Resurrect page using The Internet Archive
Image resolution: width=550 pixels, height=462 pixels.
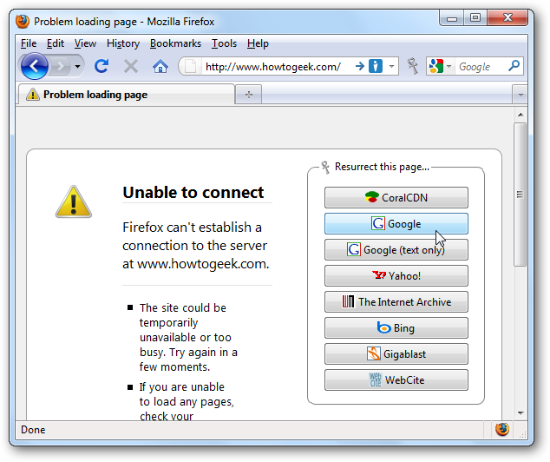[396, 302]
